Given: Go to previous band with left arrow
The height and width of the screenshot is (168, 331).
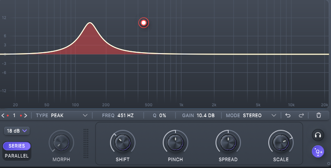Looking at the screenshot, I should click(3, 115).
